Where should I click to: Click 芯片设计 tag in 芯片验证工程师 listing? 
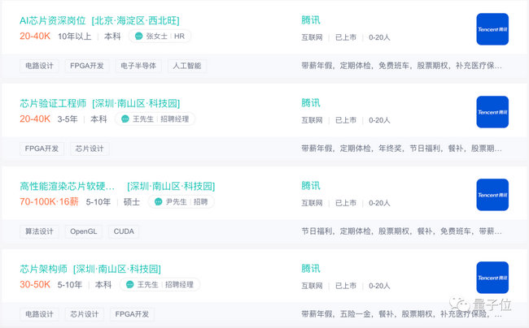click(x=90, y=149)
